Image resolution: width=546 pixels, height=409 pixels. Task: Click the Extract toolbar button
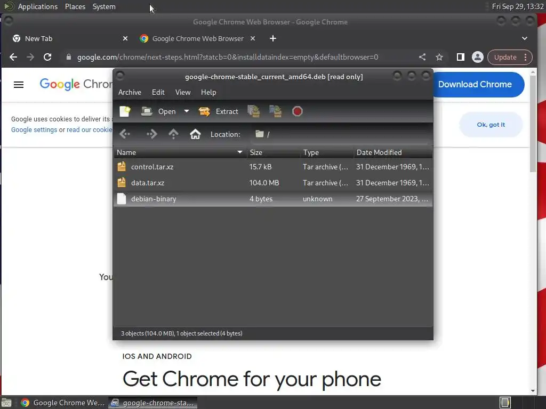click(x=219, y=111)
